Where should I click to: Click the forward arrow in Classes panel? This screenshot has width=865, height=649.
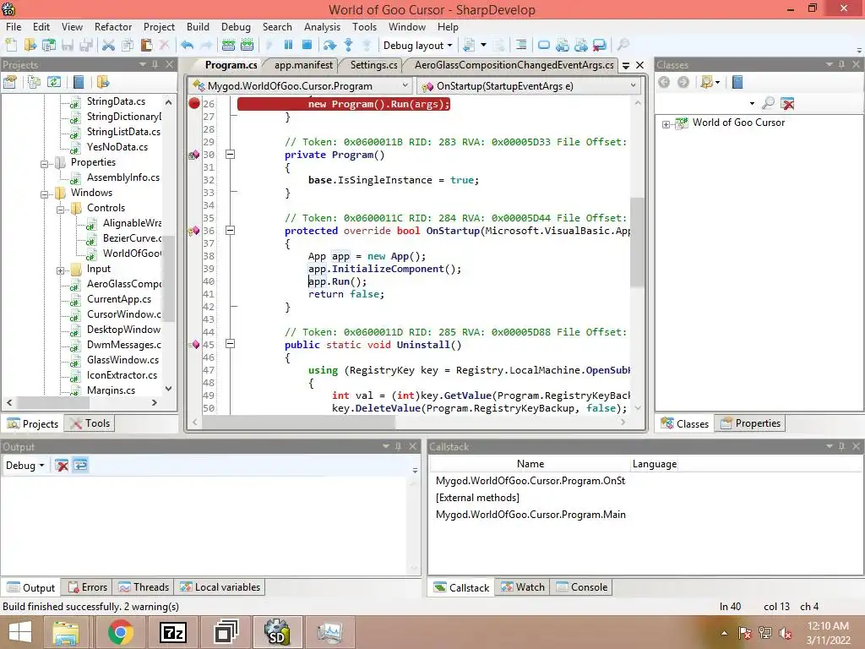click(683, 82)
